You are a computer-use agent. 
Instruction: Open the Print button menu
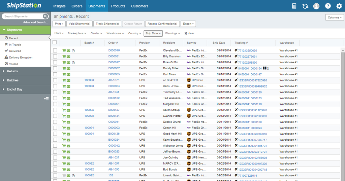59,24
